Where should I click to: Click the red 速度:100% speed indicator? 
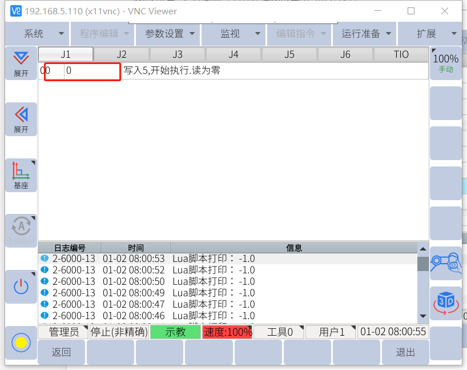(227, 332)
